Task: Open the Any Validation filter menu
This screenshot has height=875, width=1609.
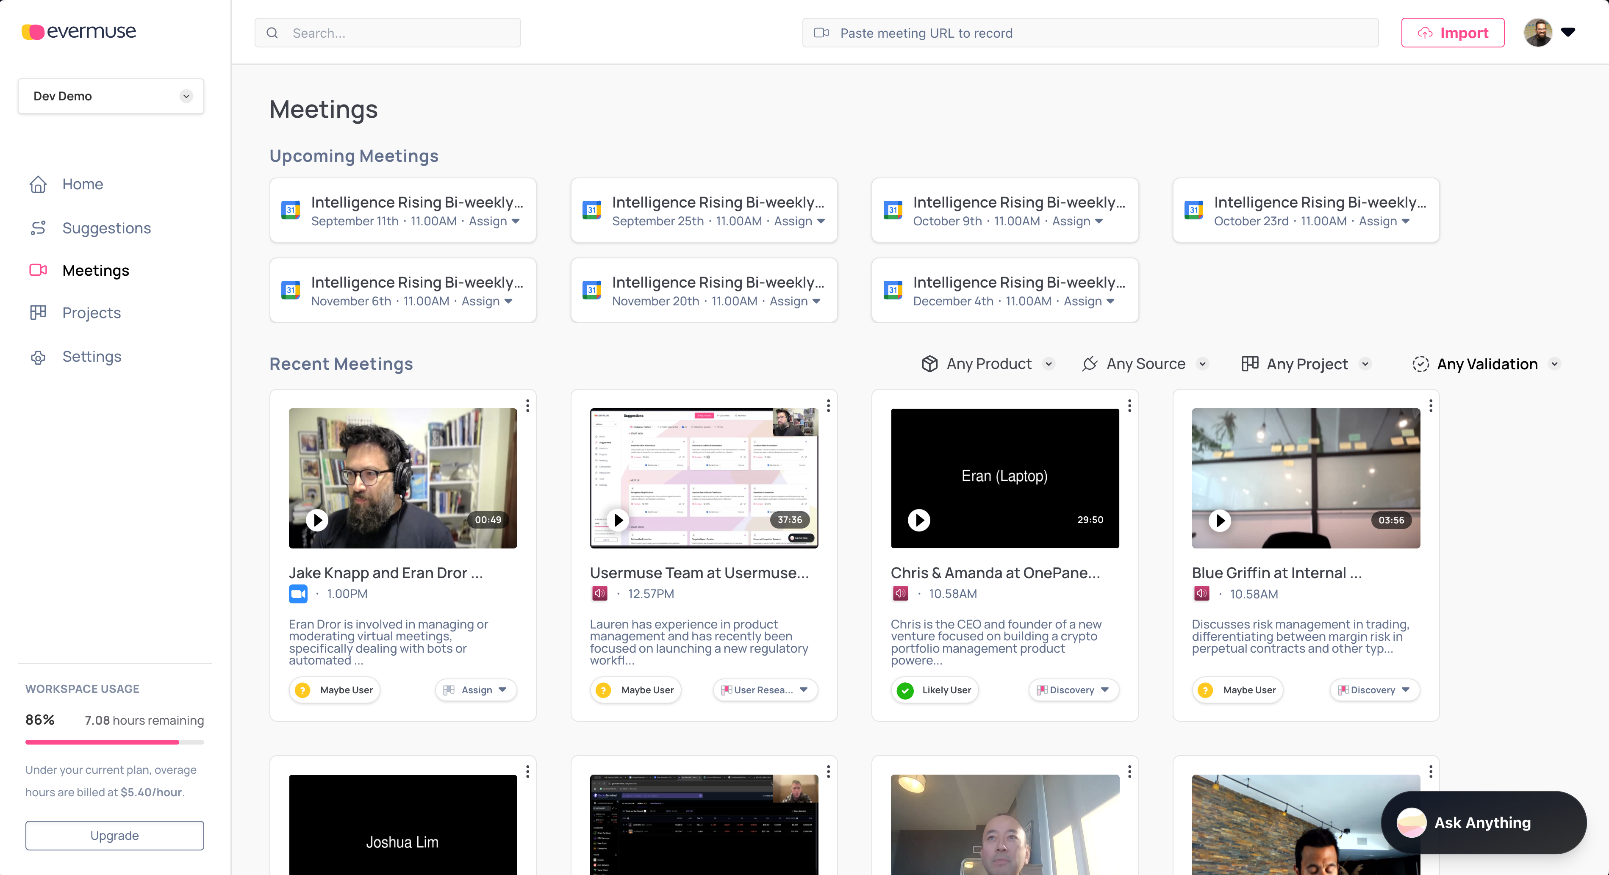Action: (x=1487, y=363)
